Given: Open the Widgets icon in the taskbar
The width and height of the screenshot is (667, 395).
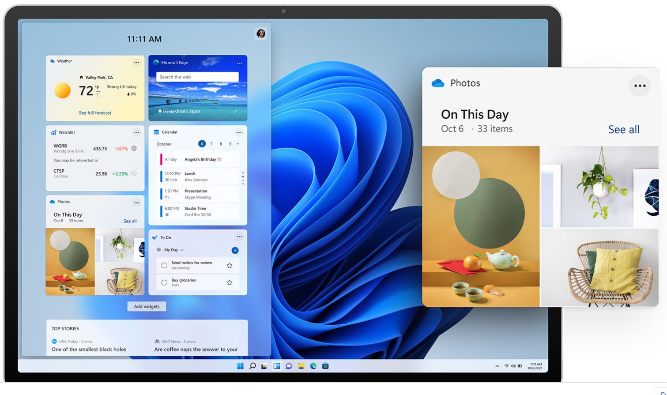Looking at the screenshot, I should click(x=277, y=366).
